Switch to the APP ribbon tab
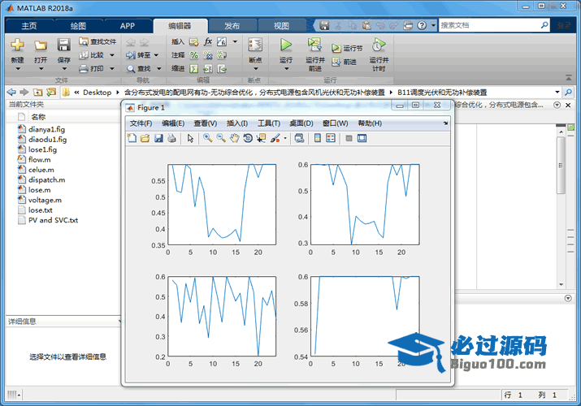 127,26
